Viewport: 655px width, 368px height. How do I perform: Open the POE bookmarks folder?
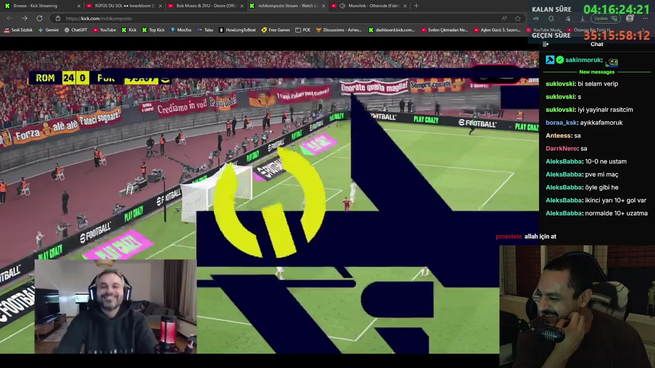coord(303,30)
